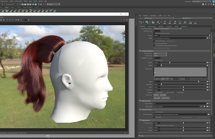Enable Compensate for uneven parameterization
This screenshot has width=215, height=139.
(154, 46)
